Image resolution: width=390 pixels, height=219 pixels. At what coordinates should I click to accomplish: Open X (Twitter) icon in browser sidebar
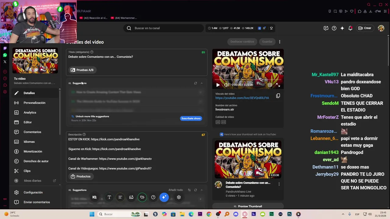point(5,62)
